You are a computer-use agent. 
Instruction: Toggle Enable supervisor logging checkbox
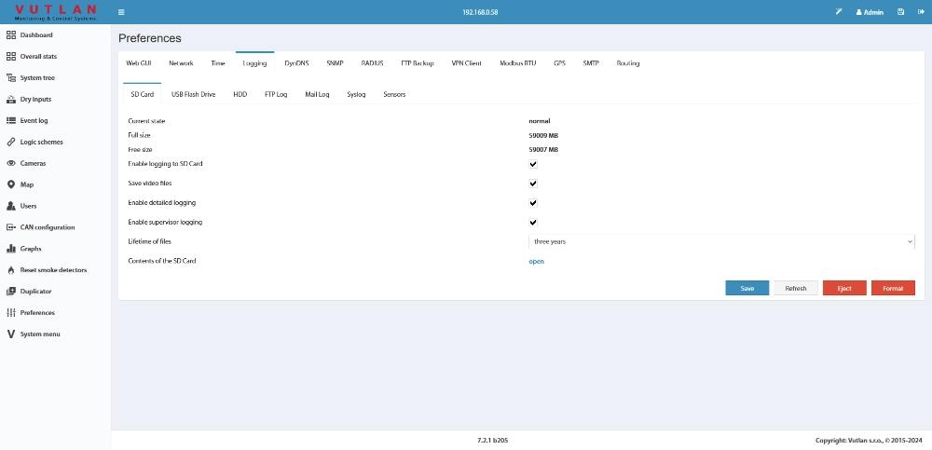click(533, 223)
